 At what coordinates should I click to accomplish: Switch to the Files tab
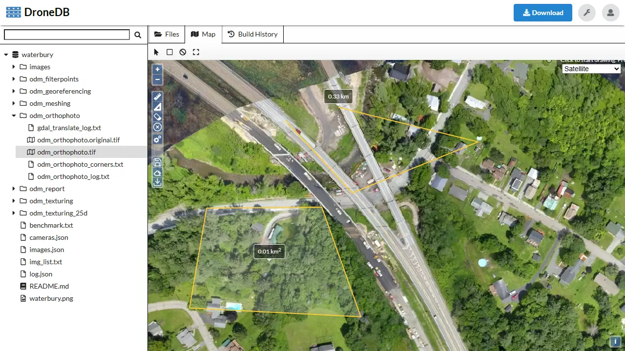click(x=167, y=34)
